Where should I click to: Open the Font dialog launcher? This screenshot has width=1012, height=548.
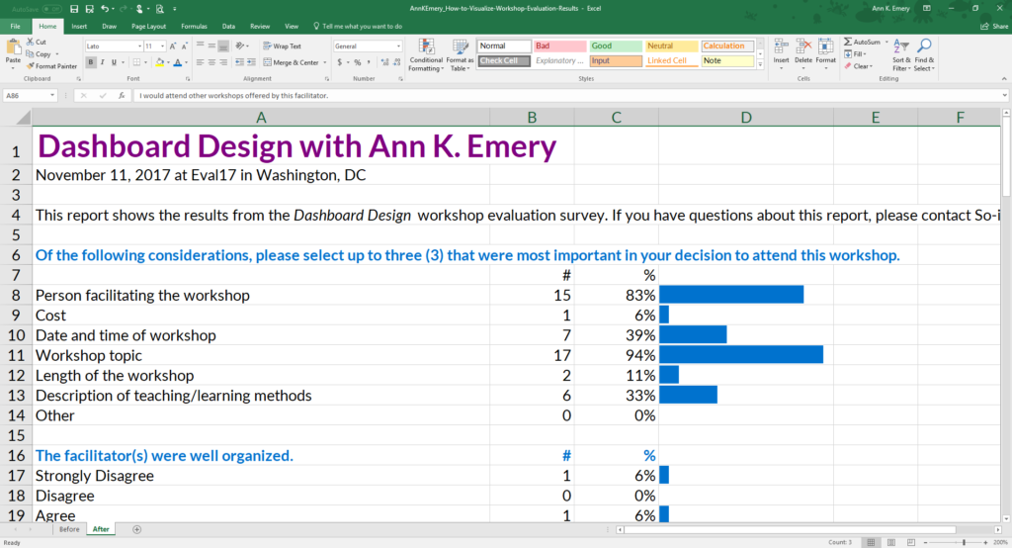coord(188,79)
